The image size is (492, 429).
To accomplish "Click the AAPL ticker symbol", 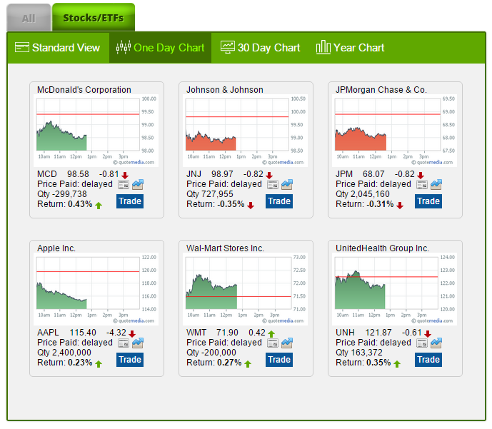I will pyautogui.click(x=48, y=333).
